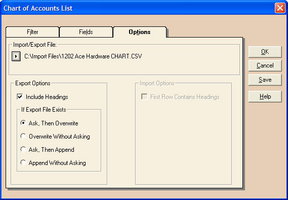This screenshot has height=200, width=288.
Task: Select the Ask, Then Append option
Action: (x=23, y=149)
